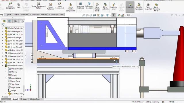Click the Apply Scene icon
This screenshot has width=184, height=103.
123,15
